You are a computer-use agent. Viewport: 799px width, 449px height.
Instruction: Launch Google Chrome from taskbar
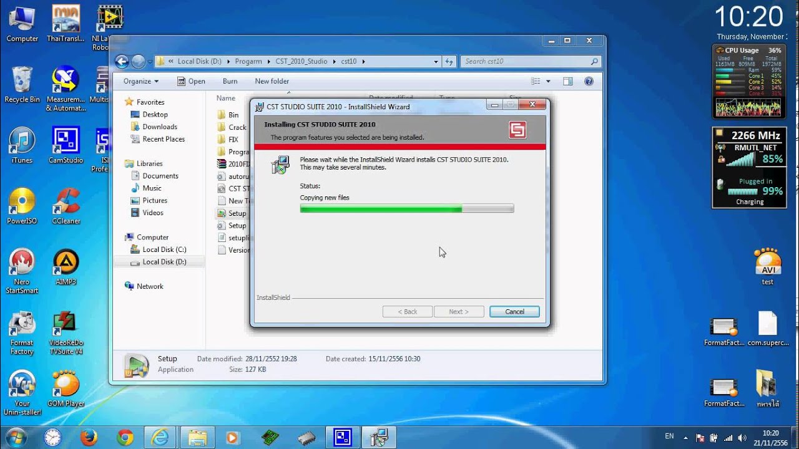[x=124, y=437]
